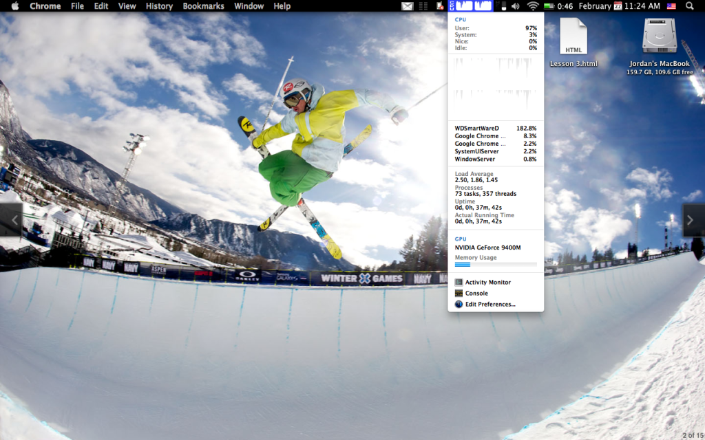Click the calendar date icon showing 27
Viewport: 705px width, 440px height.
(x=618, y=5)
